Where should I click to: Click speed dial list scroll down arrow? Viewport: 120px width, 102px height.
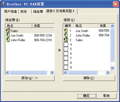click(112, 68)
